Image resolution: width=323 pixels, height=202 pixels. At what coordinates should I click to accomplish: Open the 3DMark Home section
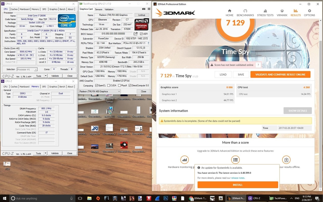tap(229, 13)
